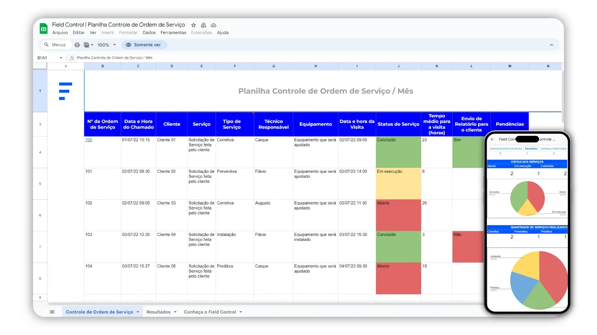Click the Equipamento header cell
This screenshot has width=597, height=335.
[x=315, y=124]
